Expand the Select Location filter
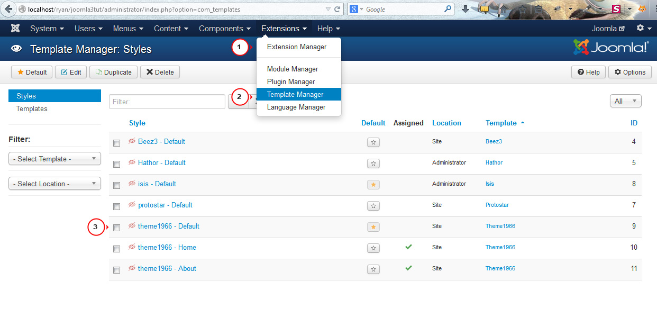Image resolution: width=657 pixels, height=327 pixels. [x=54, y=183]
